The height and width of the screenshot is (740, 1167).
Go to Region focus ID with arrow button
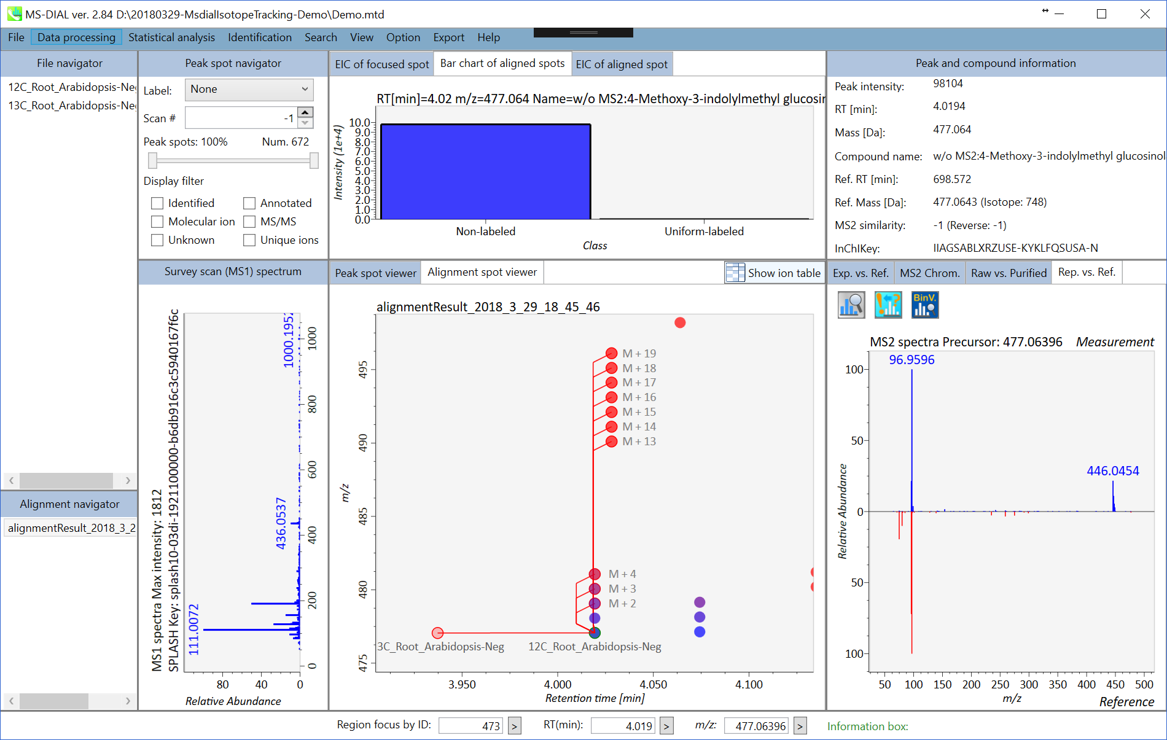tap(515, 726)
